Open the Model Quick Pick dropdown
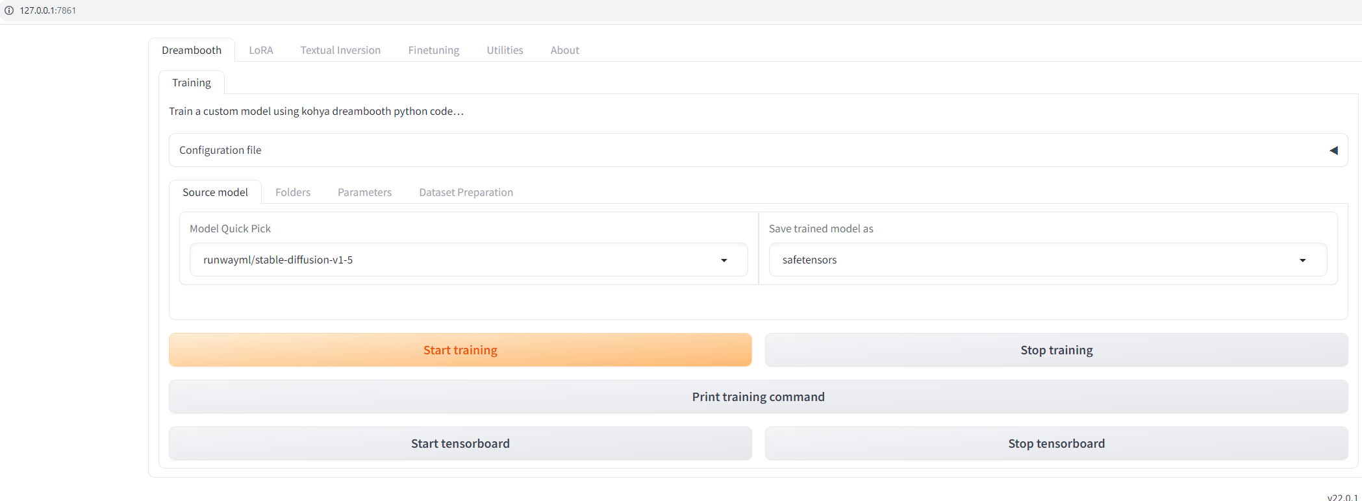This screenshot has width=1362, height=501. (x=468, y=260)
